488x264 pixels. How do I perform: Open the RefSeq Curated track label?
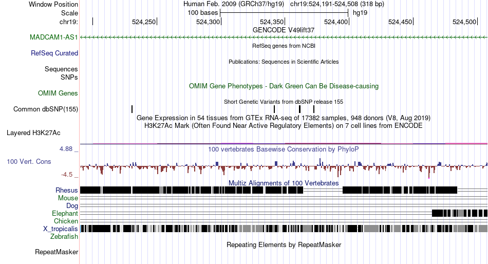point(54,53)
